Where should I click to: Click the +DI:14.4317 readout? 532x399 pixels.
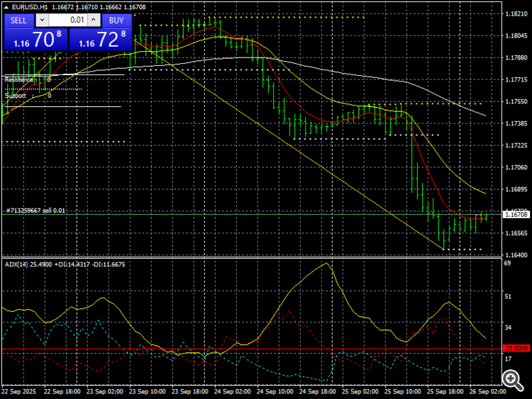(72, 264)
